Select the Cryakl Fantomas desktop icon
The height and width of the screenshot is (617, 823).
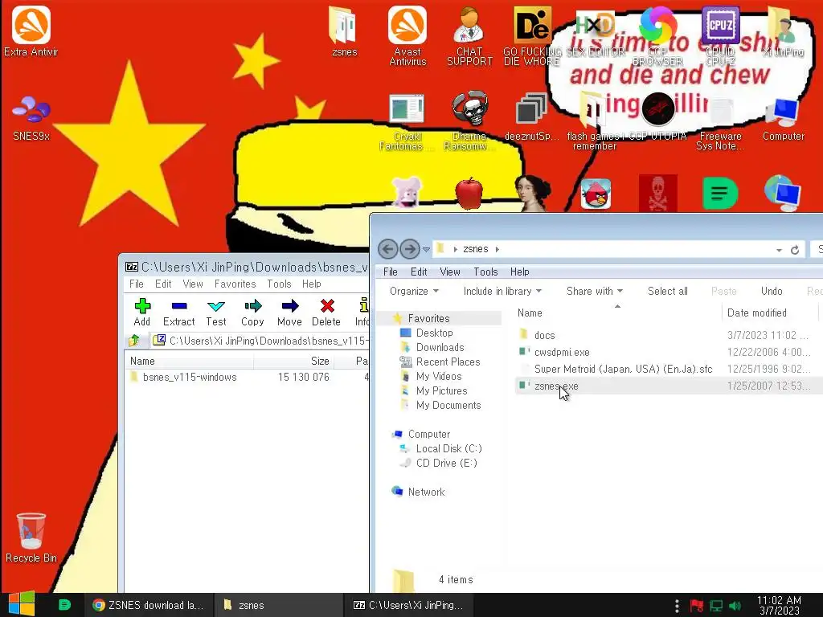(407, 121)
